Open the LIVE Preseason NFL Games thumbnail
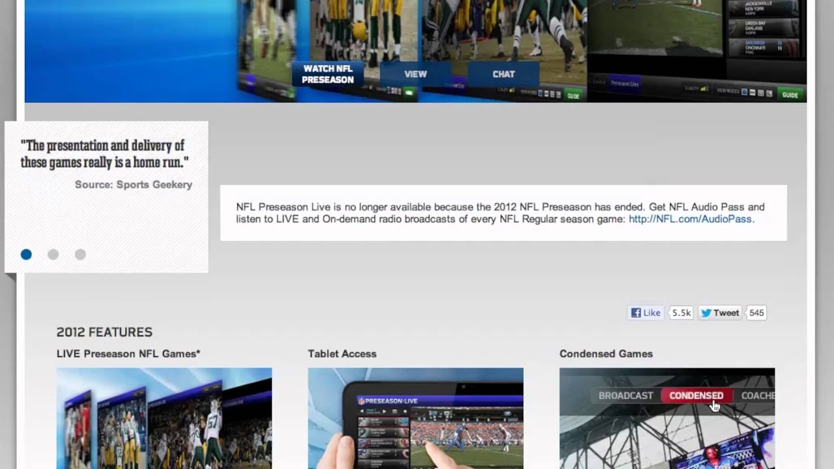Screen dimensions: 834x469 (164, 418)
